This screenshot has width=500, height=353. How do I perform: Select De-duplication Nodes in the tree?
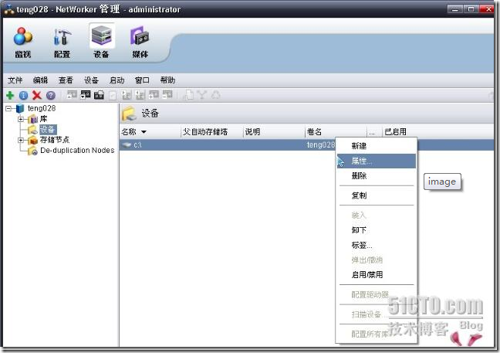pyautogui.click(x=77, y=151)
